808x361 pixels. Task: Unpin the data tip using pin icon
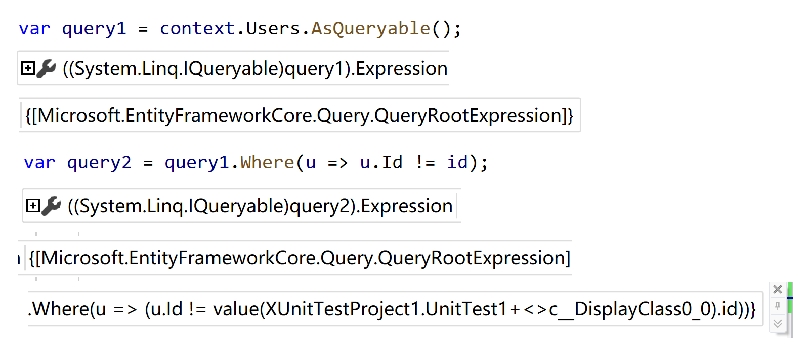tap(778, 306)
